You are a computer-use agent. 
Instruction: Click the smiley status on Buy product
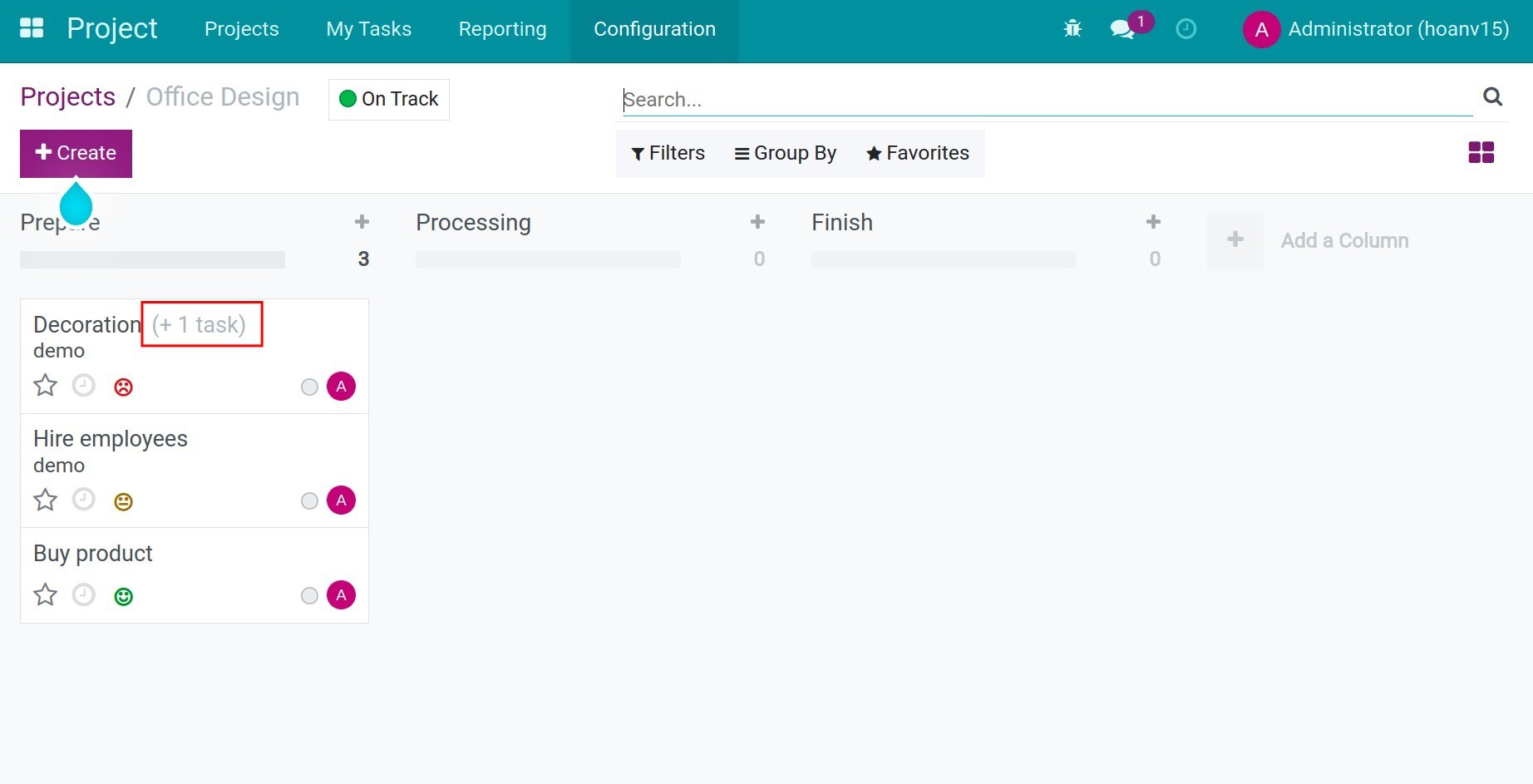[x=123, y=595]
